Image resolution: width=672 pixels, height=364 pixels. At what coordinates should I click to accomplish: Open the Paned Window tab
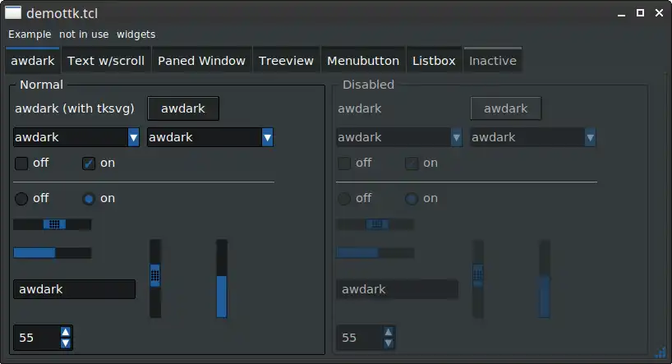click(x=201, y=61)
